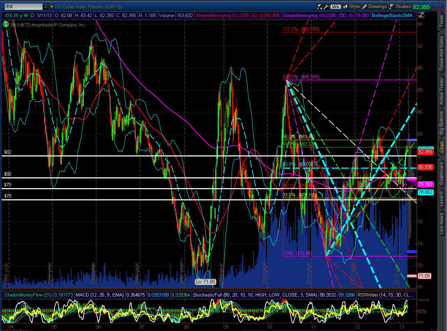Screen dimensions: 447x331
Task: Click the red 82.355 price axis bubble
Action: tap(425, 152)
